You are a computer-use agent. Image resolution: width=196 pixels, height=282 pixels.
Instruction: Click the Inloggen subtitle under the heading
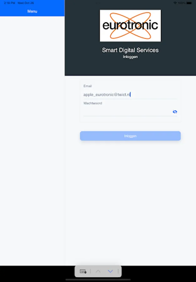(x=131, y=57)
